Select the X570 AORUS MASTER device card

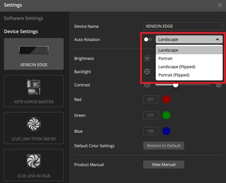click(34, 91)
